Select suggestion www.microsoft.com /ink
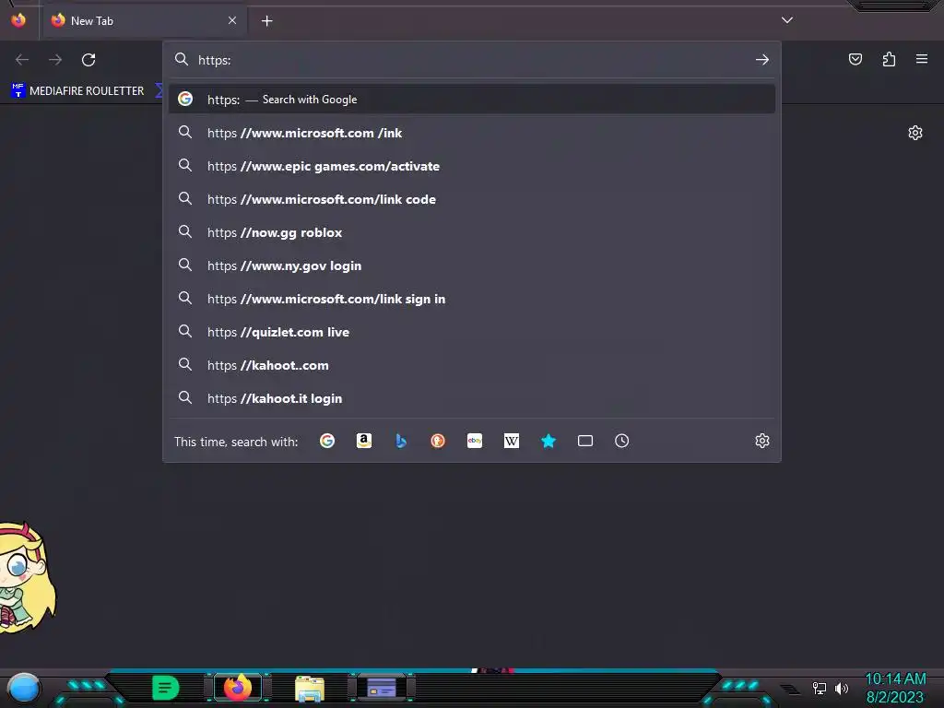Screen dimensions: 944x708 click(472, 133)
